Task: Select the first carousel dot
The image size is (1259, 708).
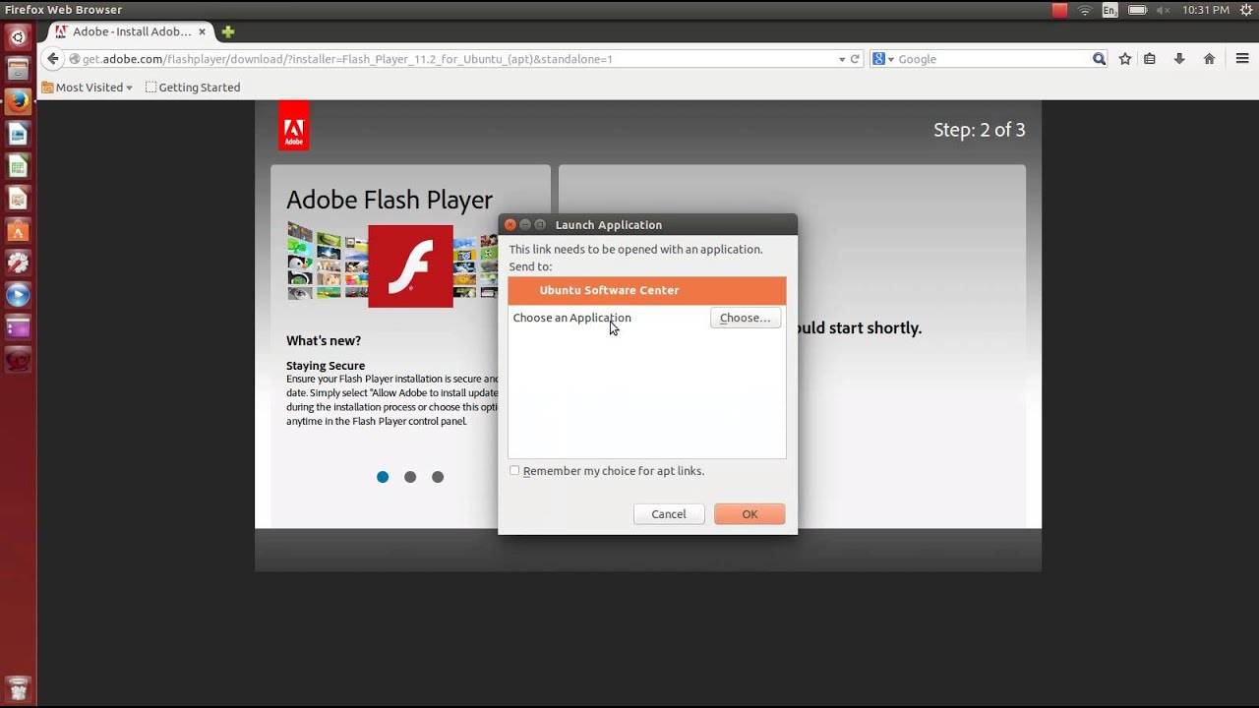Action: [383, 477]
